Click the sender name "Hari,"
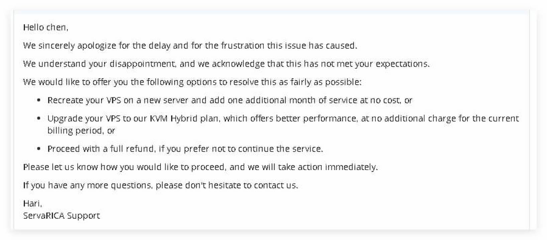 click(x=32, y=203)
